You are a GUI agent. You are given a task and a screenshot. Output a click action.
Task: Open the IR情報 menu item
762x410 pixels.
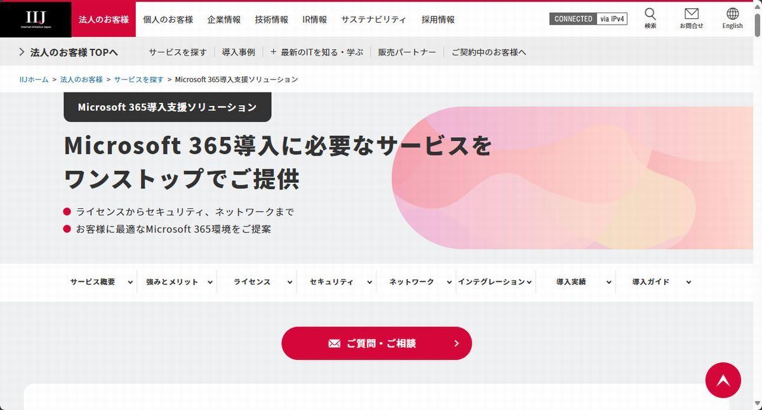click(315, 20)
